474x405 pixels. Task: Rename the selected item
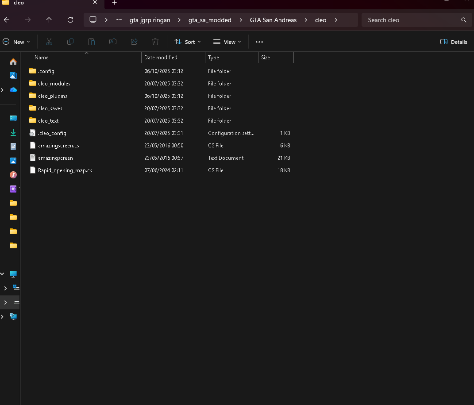point(113,42)
